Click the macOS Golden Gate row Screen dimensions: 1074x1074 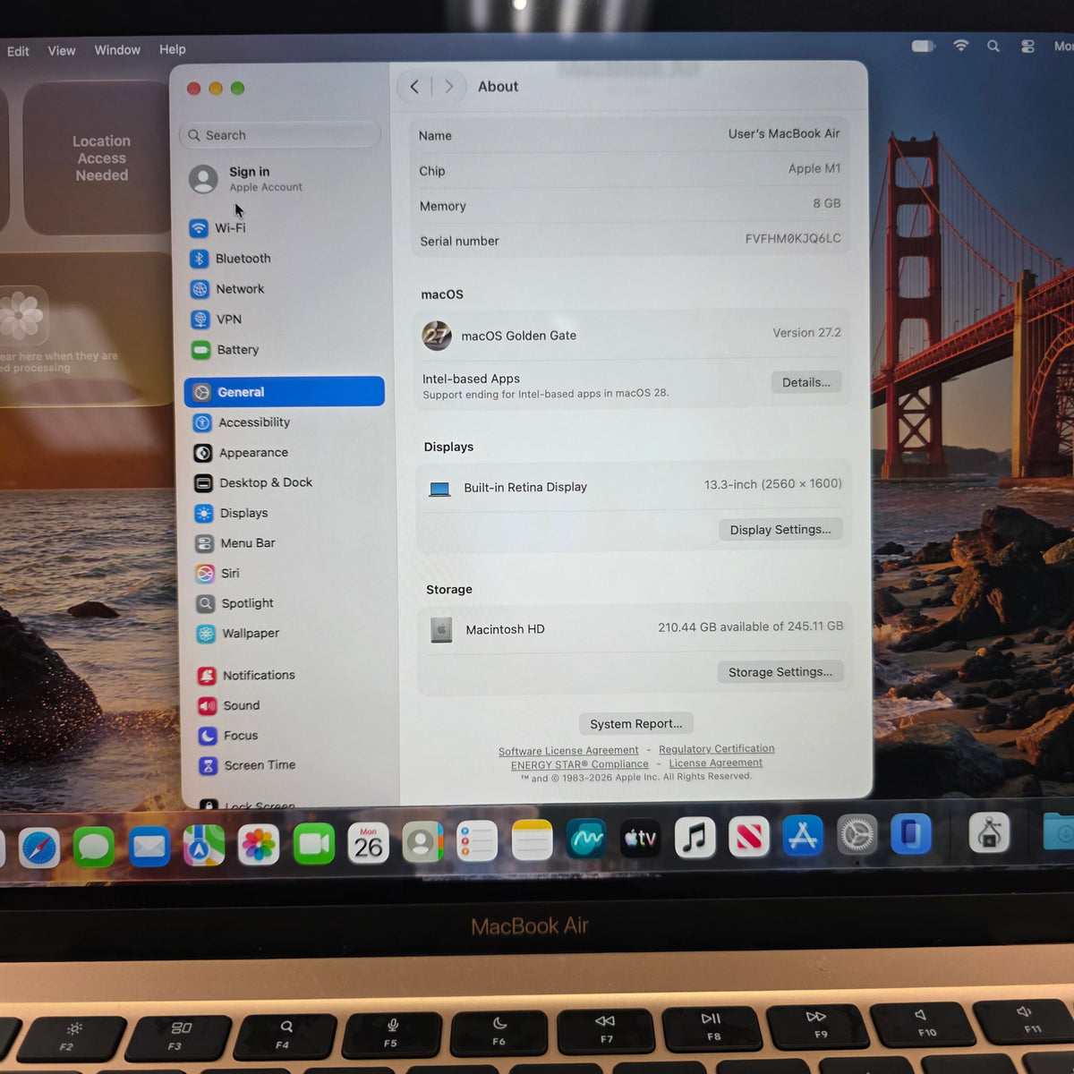click(632, 336)
